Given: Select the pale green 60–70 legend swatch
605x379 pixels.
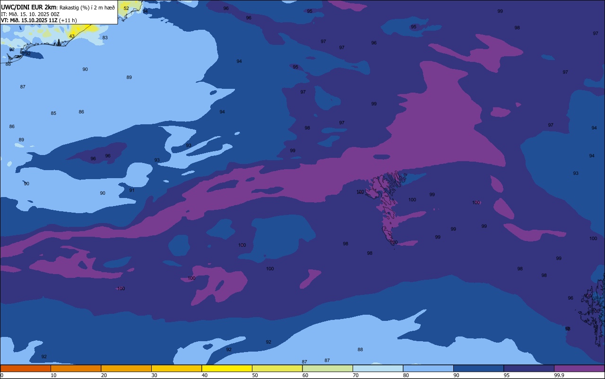Looking at the screenshot, I should pos(328,368).
